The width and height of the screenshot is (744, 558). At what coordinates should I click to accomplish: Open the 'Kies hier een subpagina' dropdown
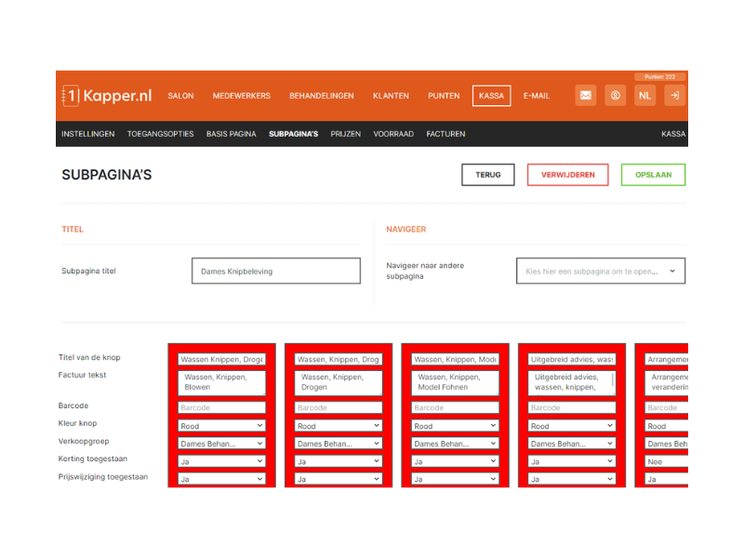(x=600, y=271)
